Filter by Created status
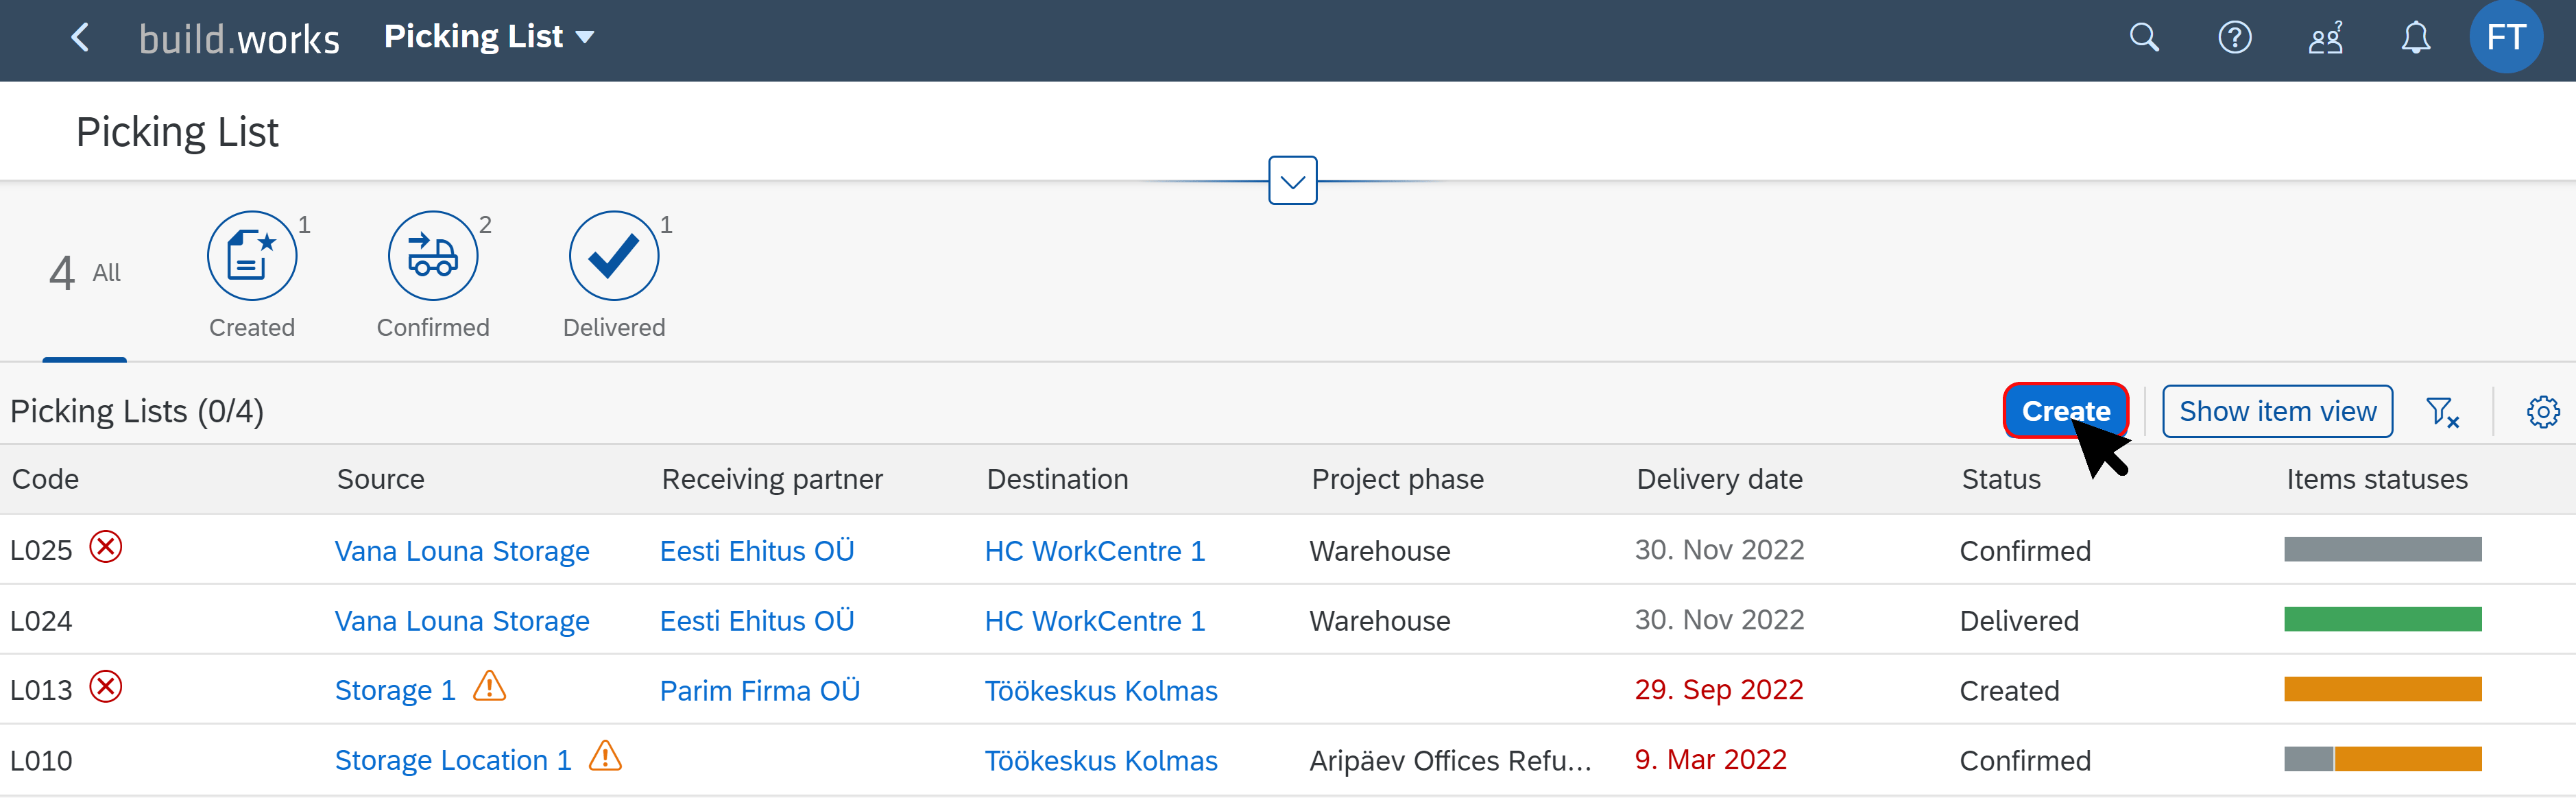Image resolution: width=2576 pixels, height=798 pixels. point(252,256)
